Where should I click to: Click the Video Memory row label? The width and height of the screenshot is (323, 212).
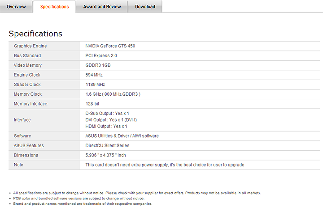coord(27,65)
